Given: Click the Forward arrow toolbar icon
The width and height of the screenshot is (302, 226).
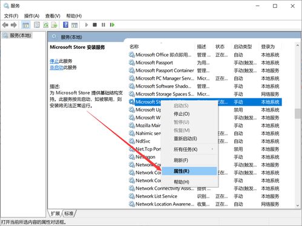Looking at the screenshot, I should tap(14, 25).
